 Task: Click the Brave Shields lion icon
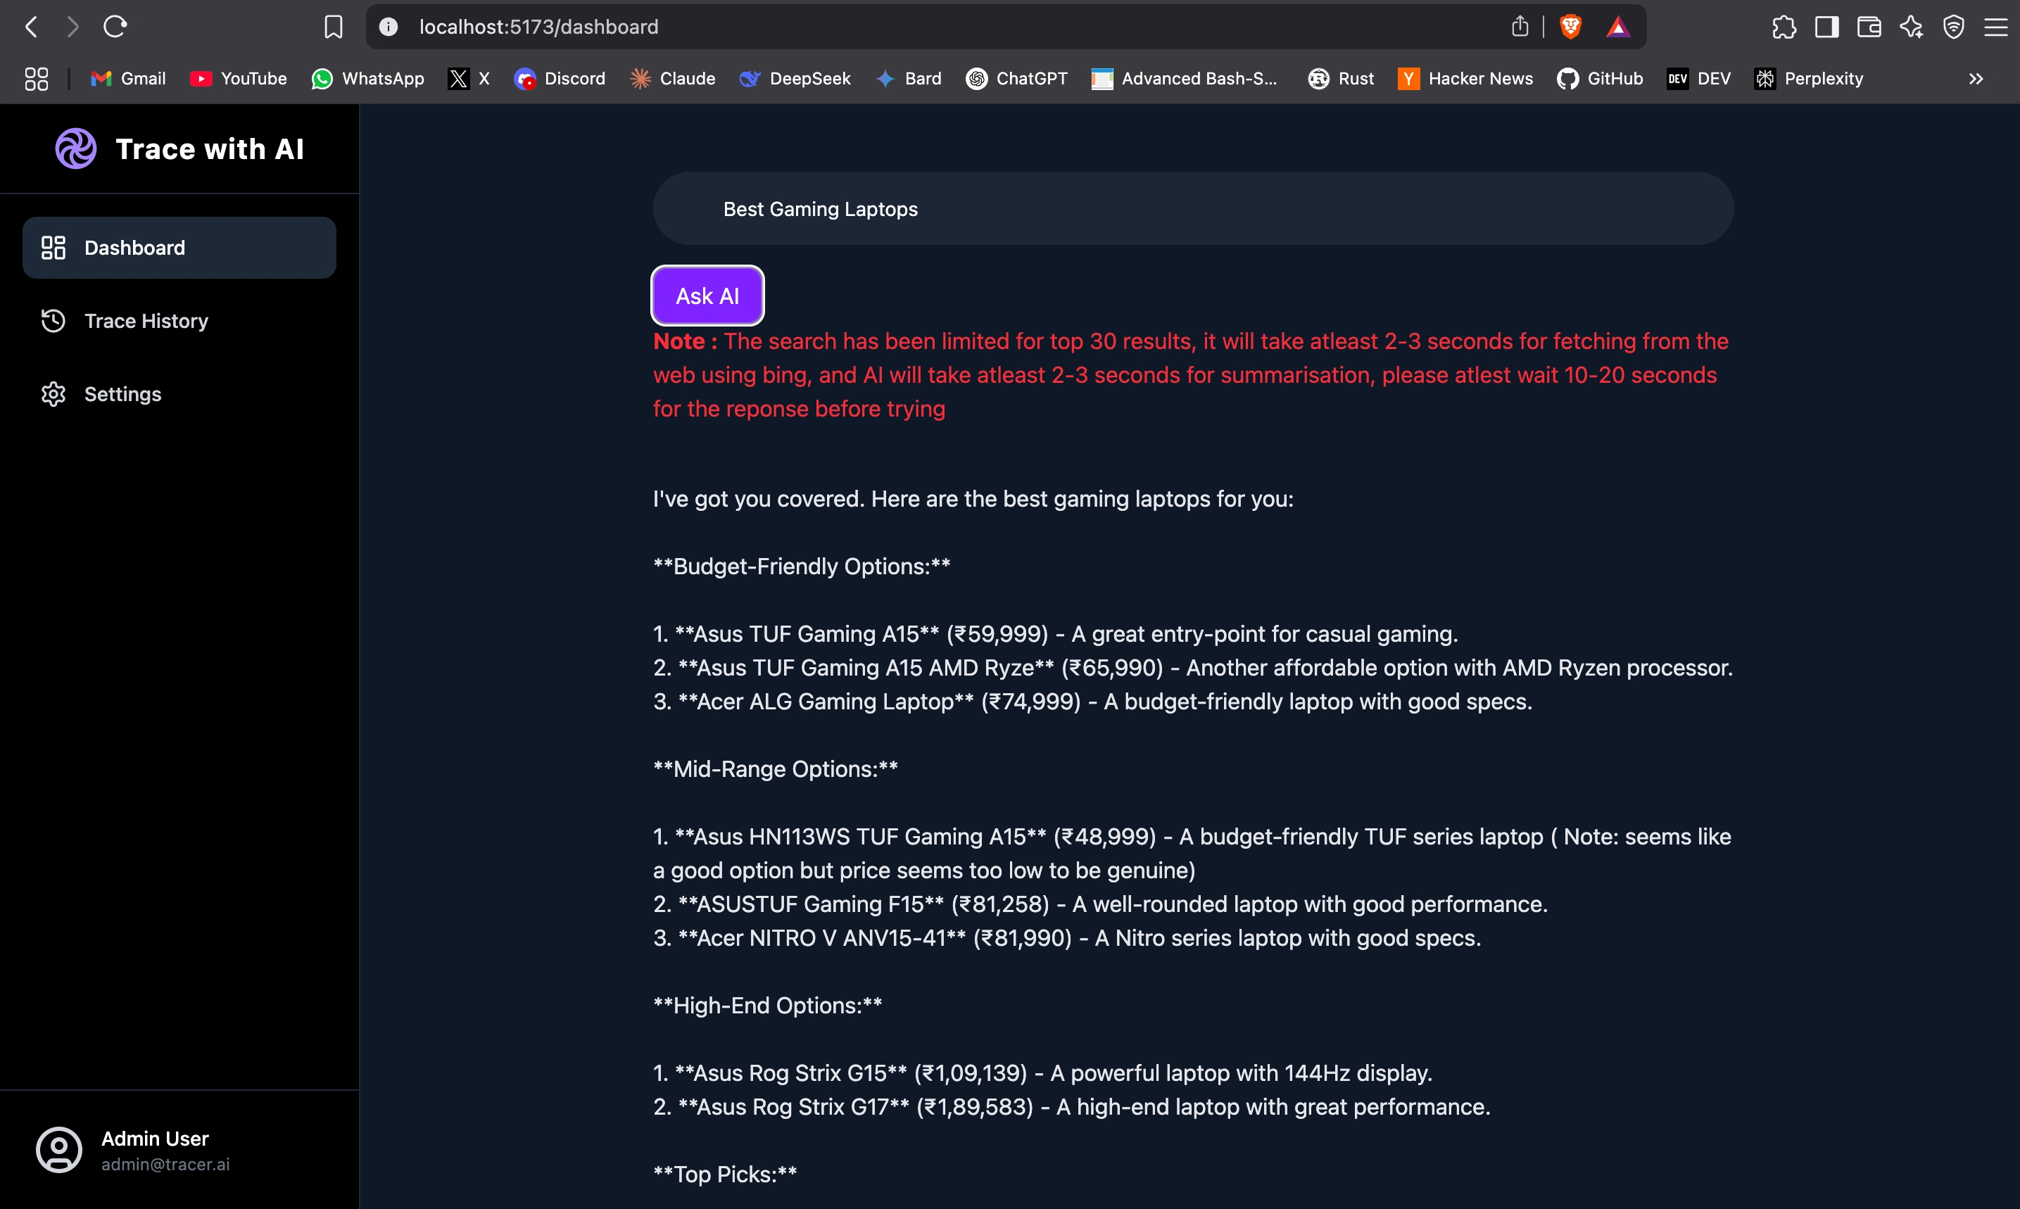click(1570, 27)
